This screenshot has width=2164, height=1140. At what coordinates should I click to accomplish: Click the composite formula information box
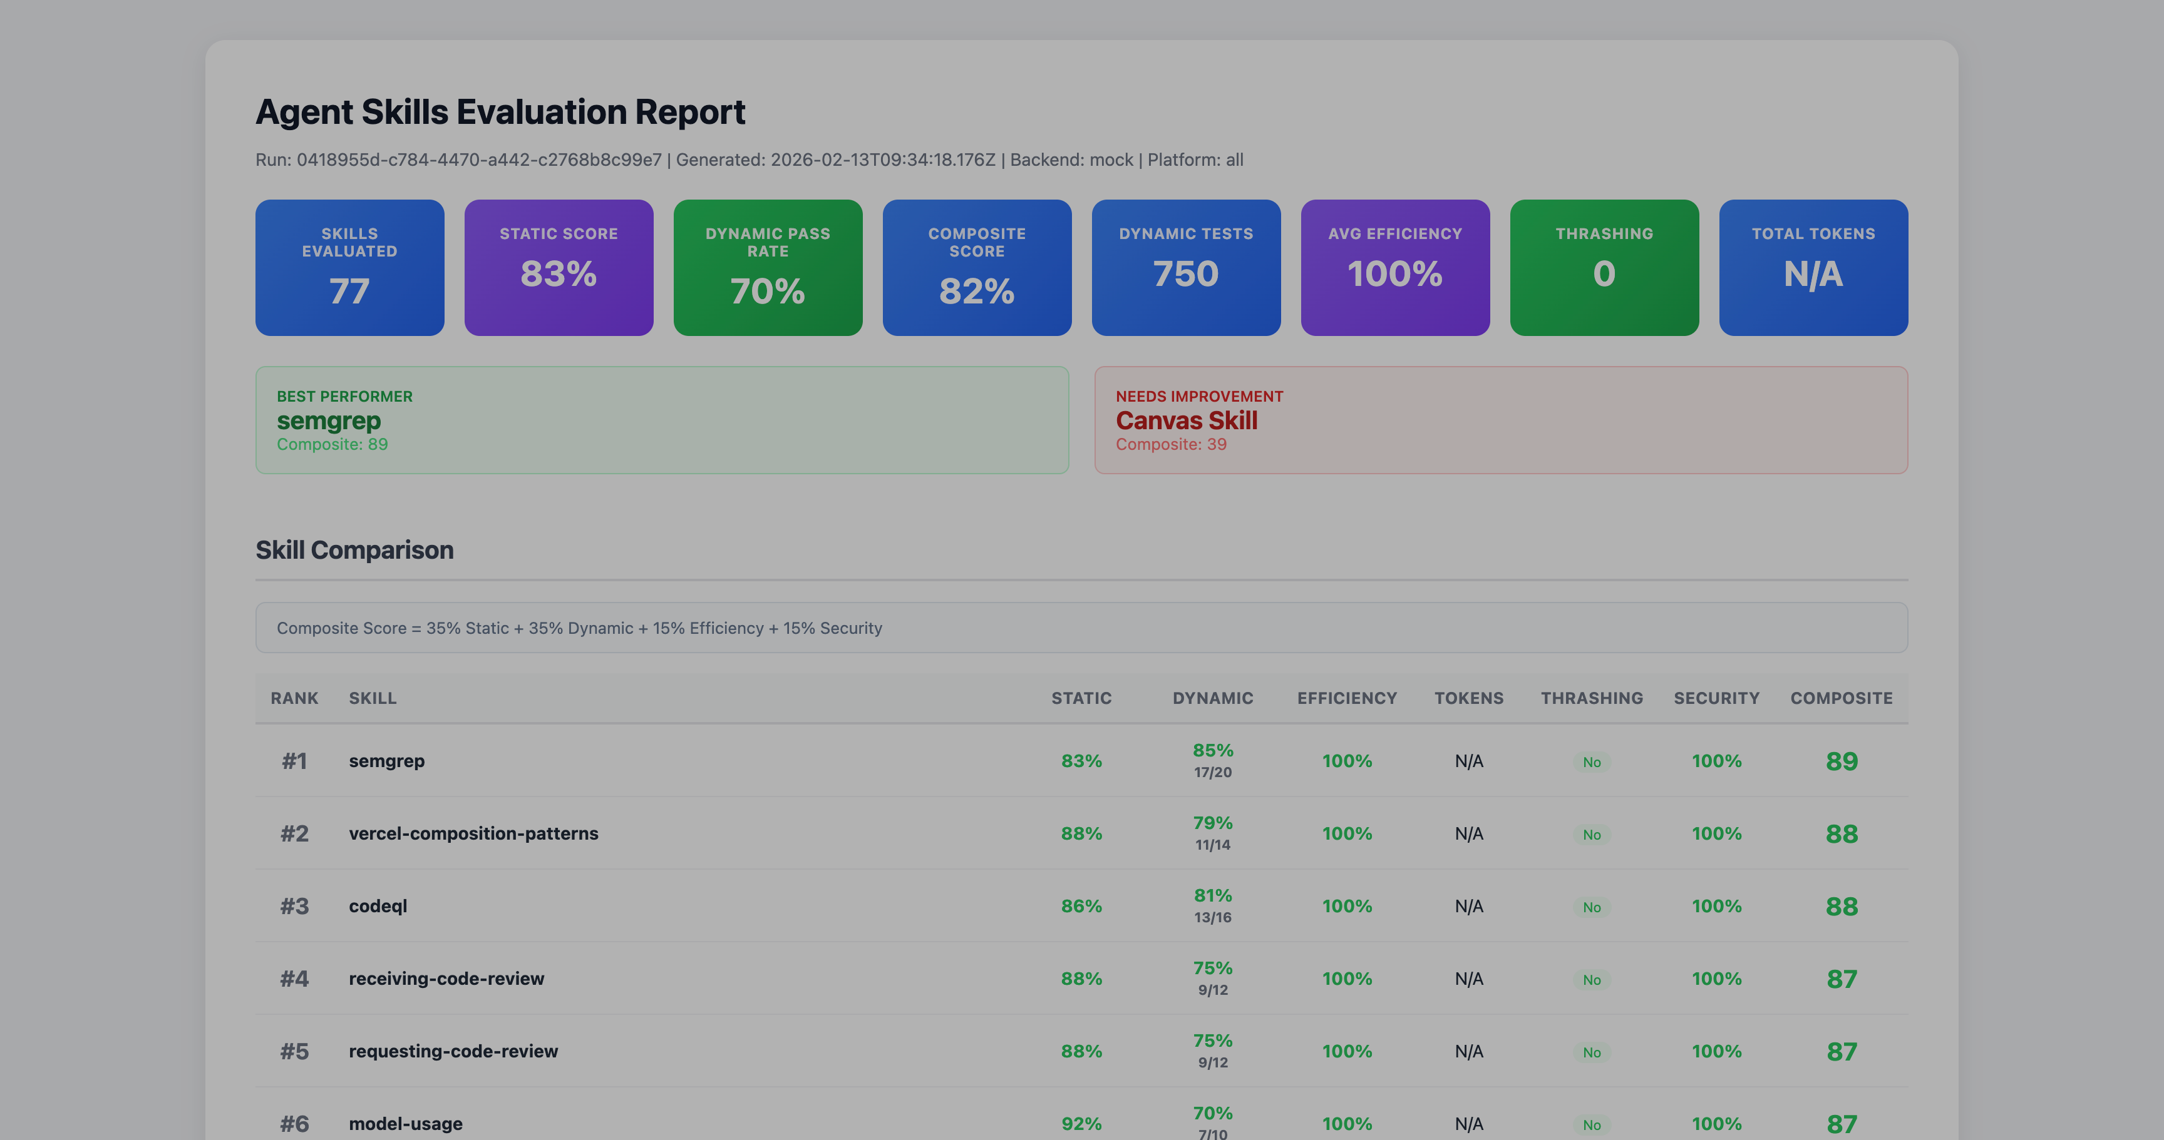coord(1080,628)
